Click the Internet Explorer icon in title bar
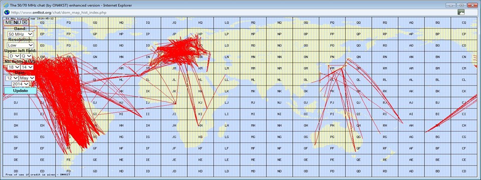The height and width of the screenshot is (180, 481). 6,5
